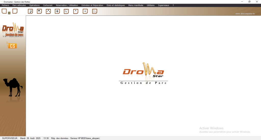Open the small dropdown arrow beside back icon
The width and height of the screenshot is (261, 140).
pos(9,13)
